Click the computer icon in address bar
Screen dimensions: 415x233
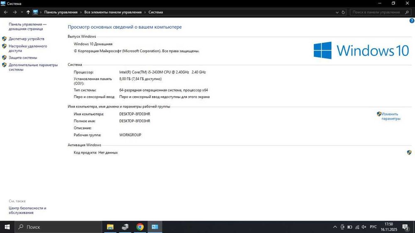35,12
